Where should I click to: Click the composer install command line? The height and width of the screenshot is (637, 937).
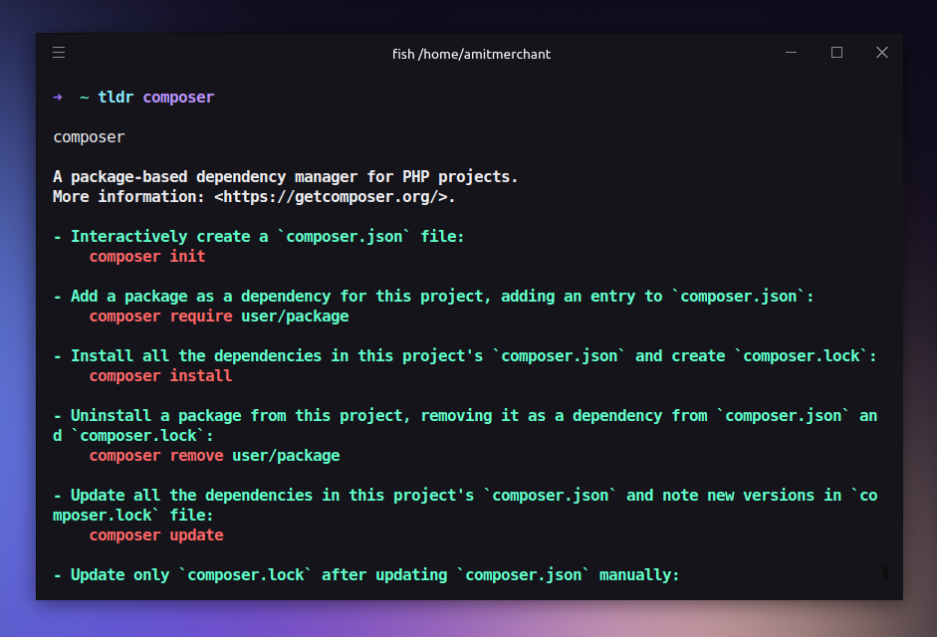160,376
